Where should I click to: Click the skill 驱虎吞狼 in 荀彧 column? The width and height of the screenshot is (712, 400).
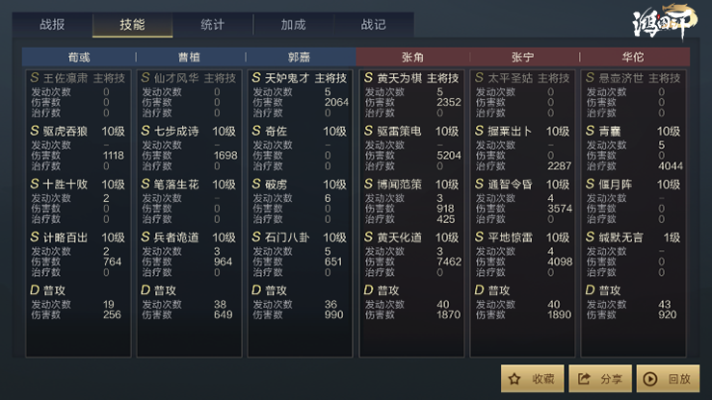tap(65, 132)
